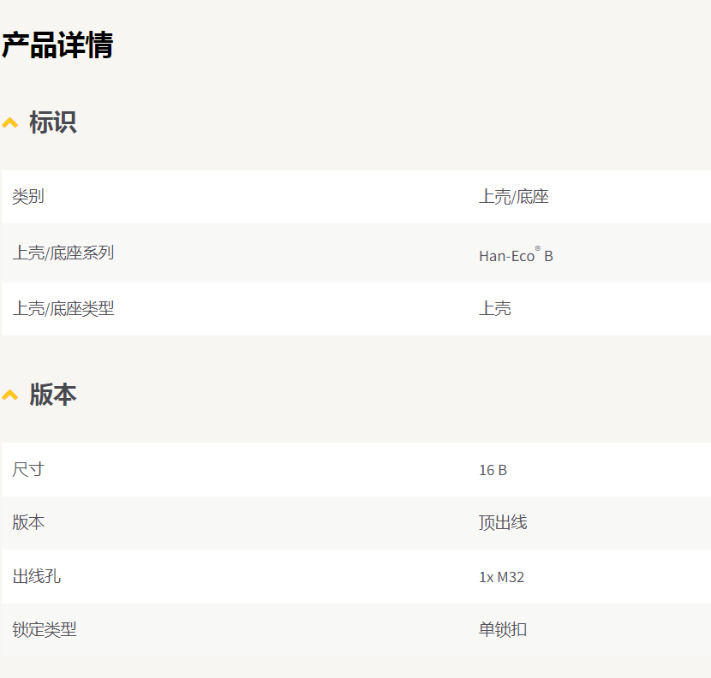Select the 上壳/底座系列 row label
Viewport: 711px width, 678px height.
click(x=63, y=253)
